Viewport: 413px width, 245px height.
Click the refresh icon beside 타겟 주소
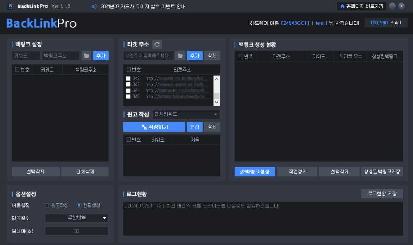pyautogui.click(x=157, y=44)
